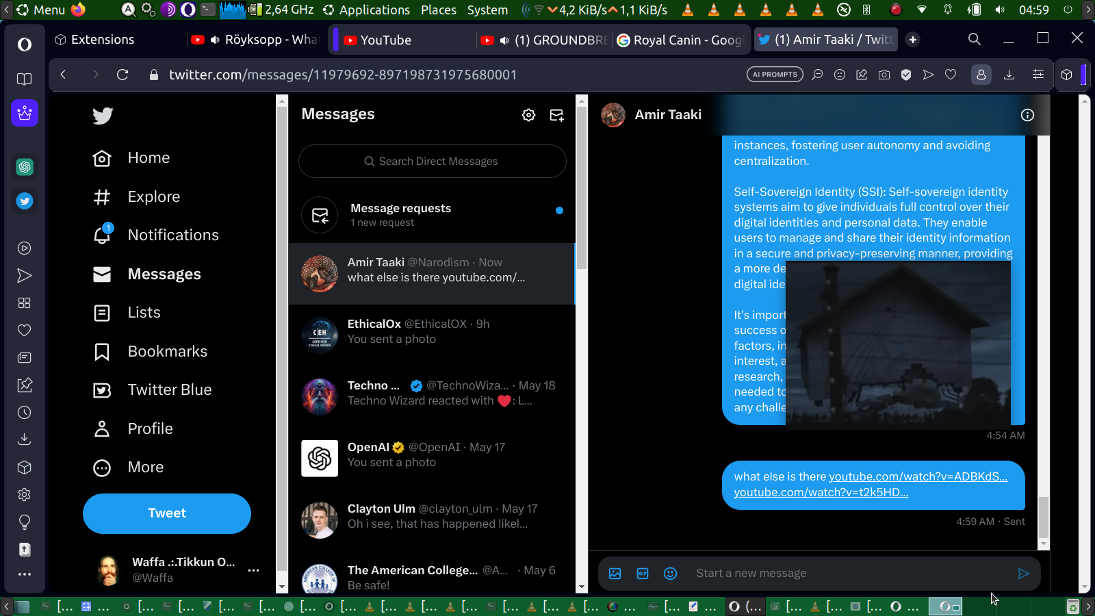Open the three-dot menu in Opera sidebar
Image resolution: width=1095 pixels, height=616 pixels.
25,574
